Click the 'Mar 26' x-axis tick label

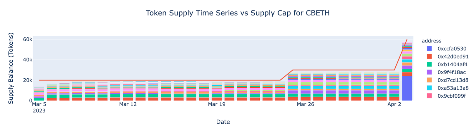tap(306, 104)
